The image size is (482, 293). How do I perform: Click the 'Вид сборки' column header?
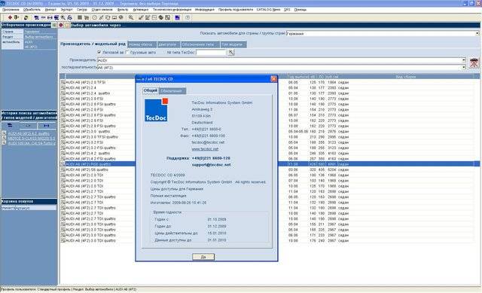406,77
